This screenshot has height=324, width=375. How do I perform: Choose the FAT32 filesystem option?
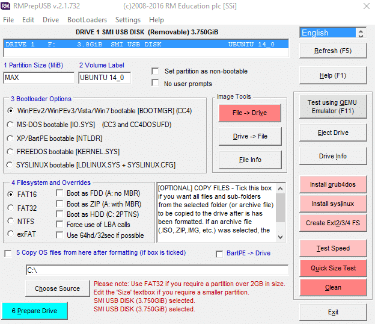pyautogui.click(x=10, y=208)
